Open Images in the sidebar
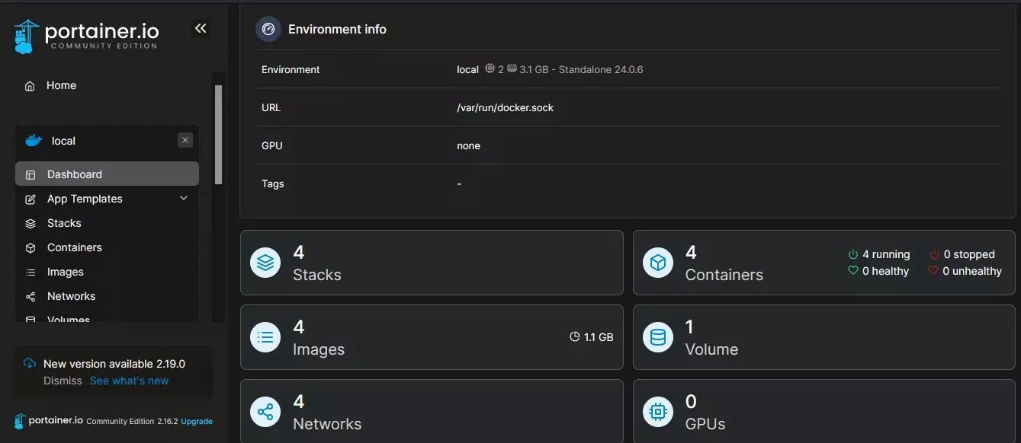Screen dimensions: 1021x443 point(107,272)
